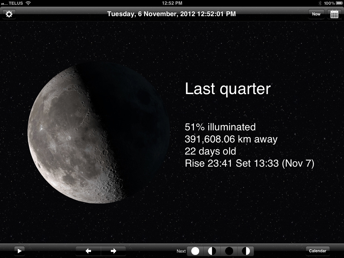Tap the moon distance in km text
The height and width of the screenshot is (258, 344).
[x=231, y=139]
